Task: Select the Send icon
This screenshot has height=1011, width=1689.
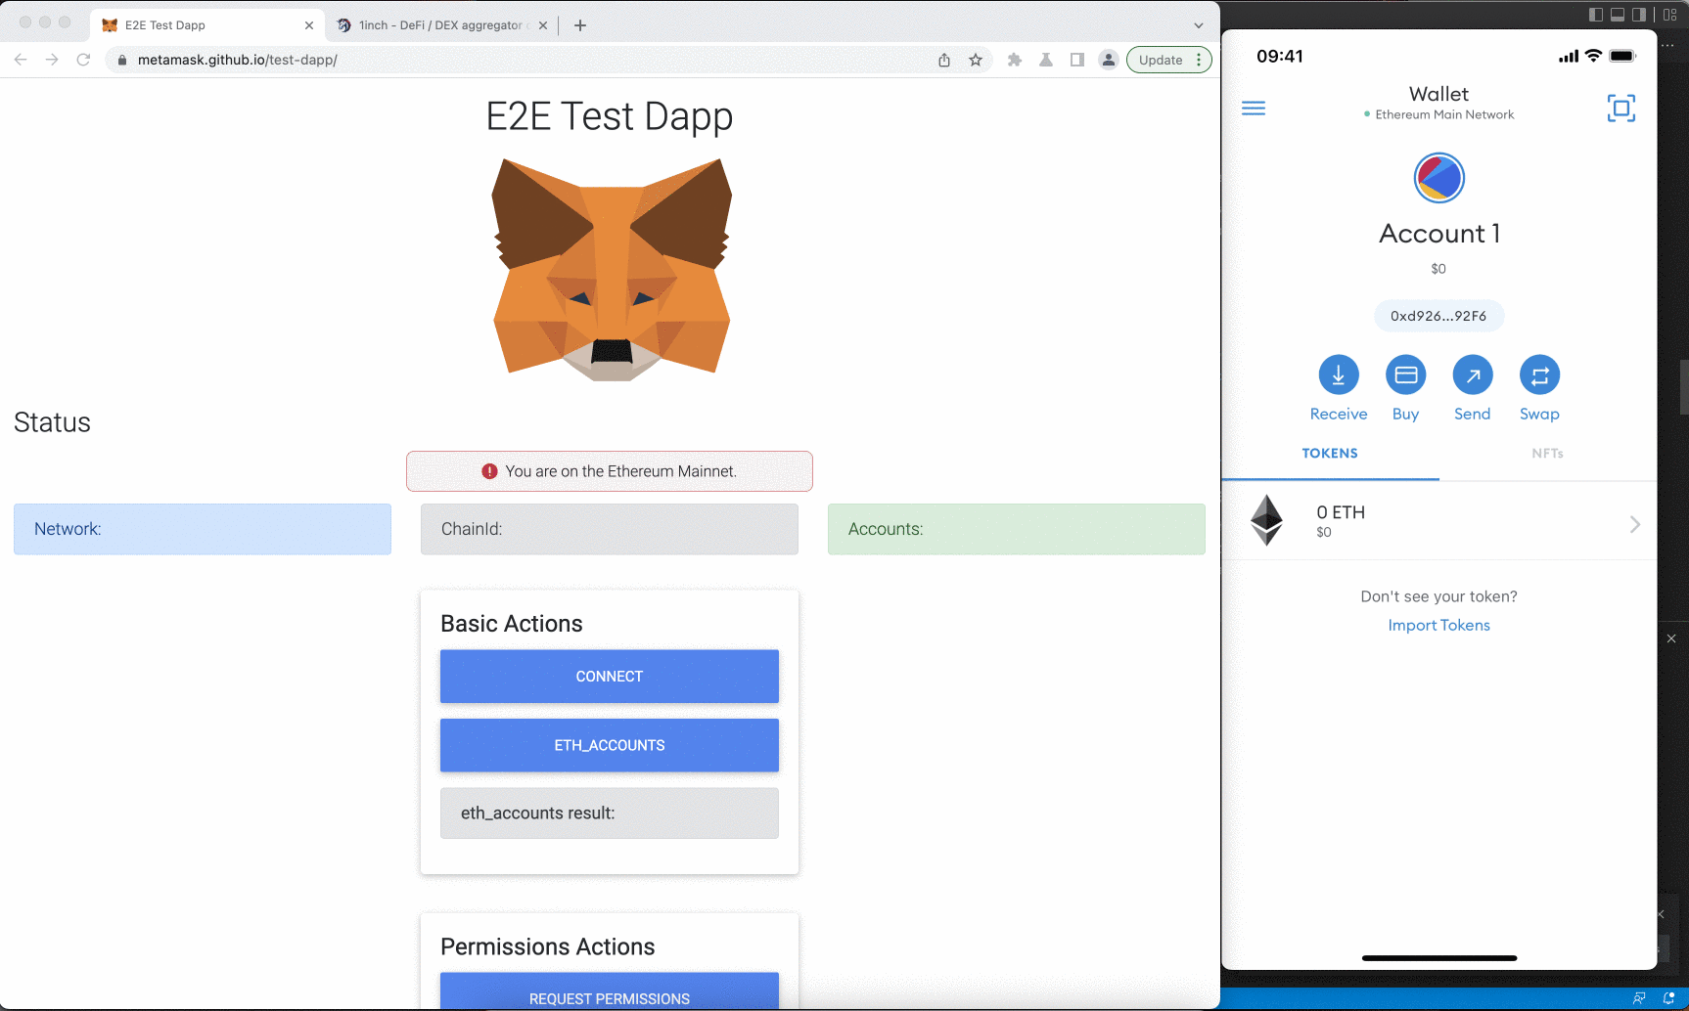Action: click(1473, 374)
